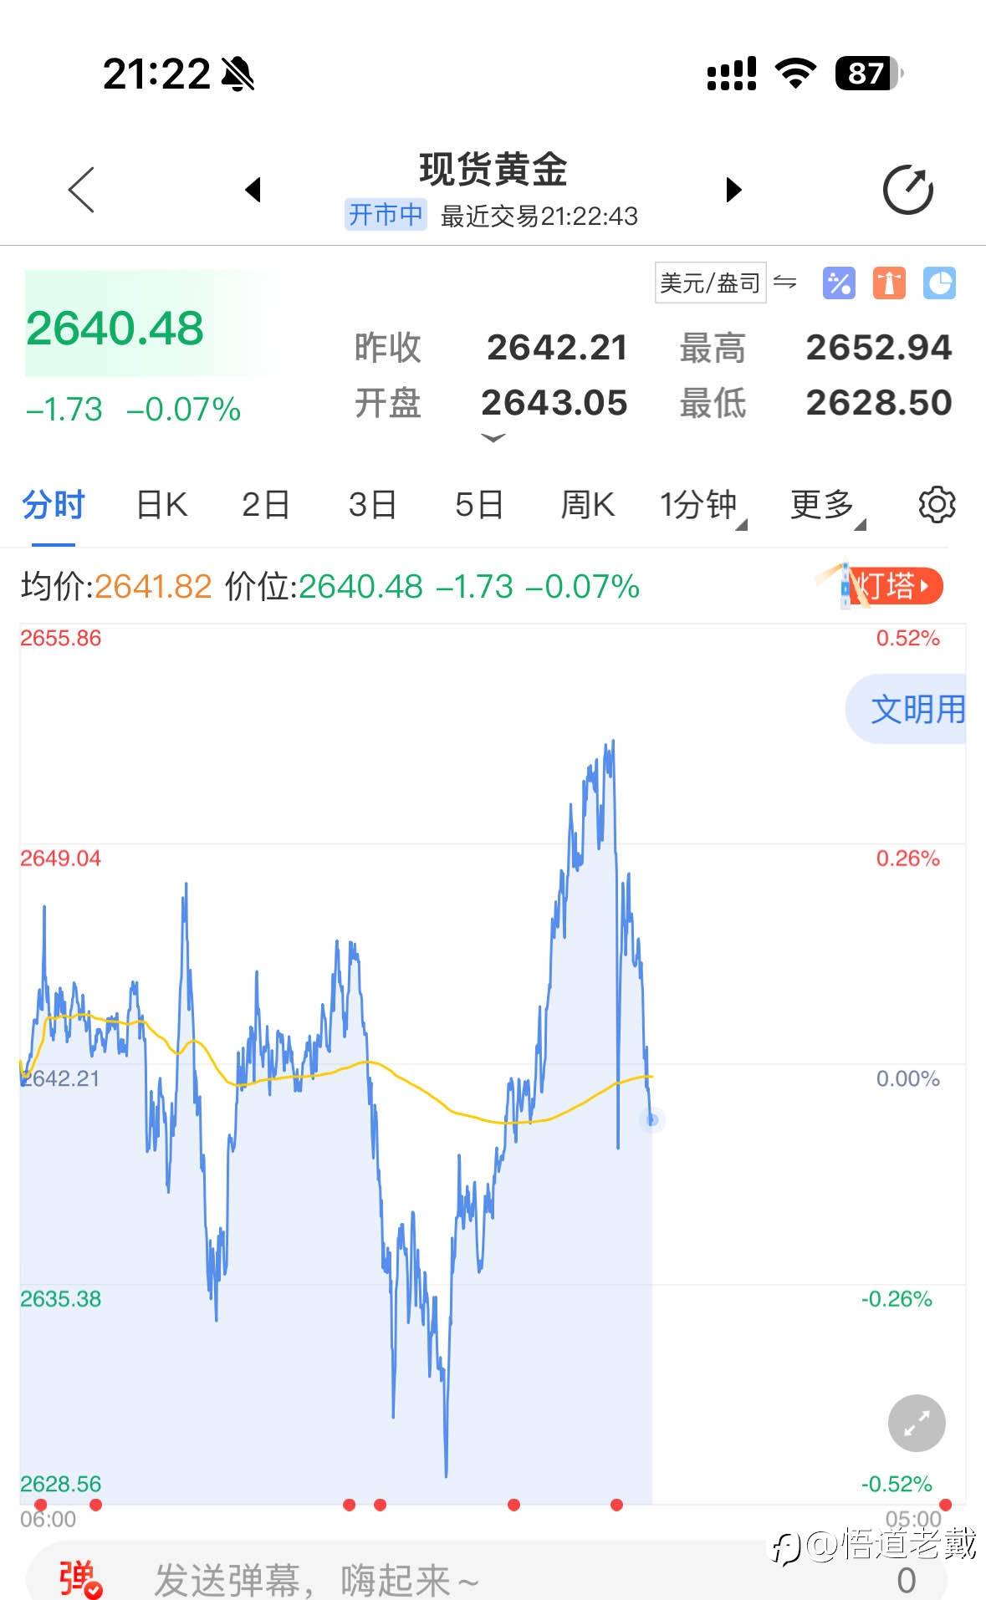Viewport: 986px width, 1600px height.
Task: Tap the back arrow icon
Action: pos(81,190)
